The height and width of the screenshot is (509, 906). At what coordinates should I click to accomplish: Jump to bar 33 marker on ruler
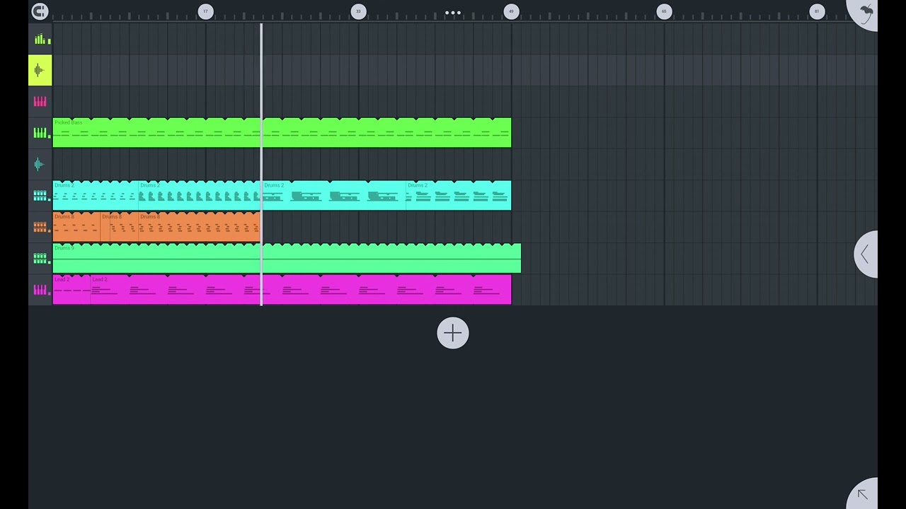pyautogui.click(x=358, y=11)
